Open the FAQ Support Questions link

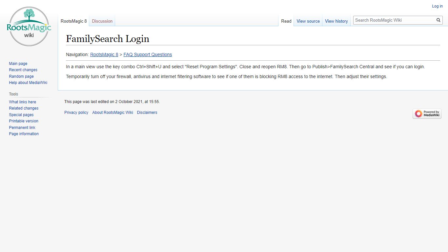point(148,54)
